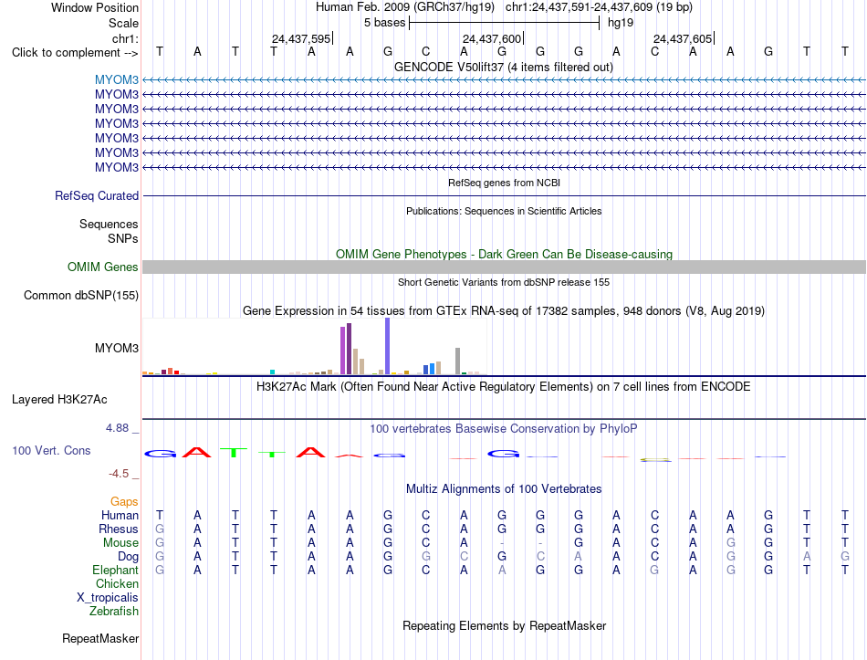
Task: Click the 'OMIM Genes' track label
Action: click(103, 267)
